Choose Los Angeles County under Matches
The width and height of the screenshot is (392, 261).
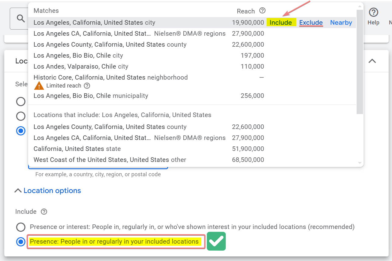pyautogui.click(x=110, y=45)
